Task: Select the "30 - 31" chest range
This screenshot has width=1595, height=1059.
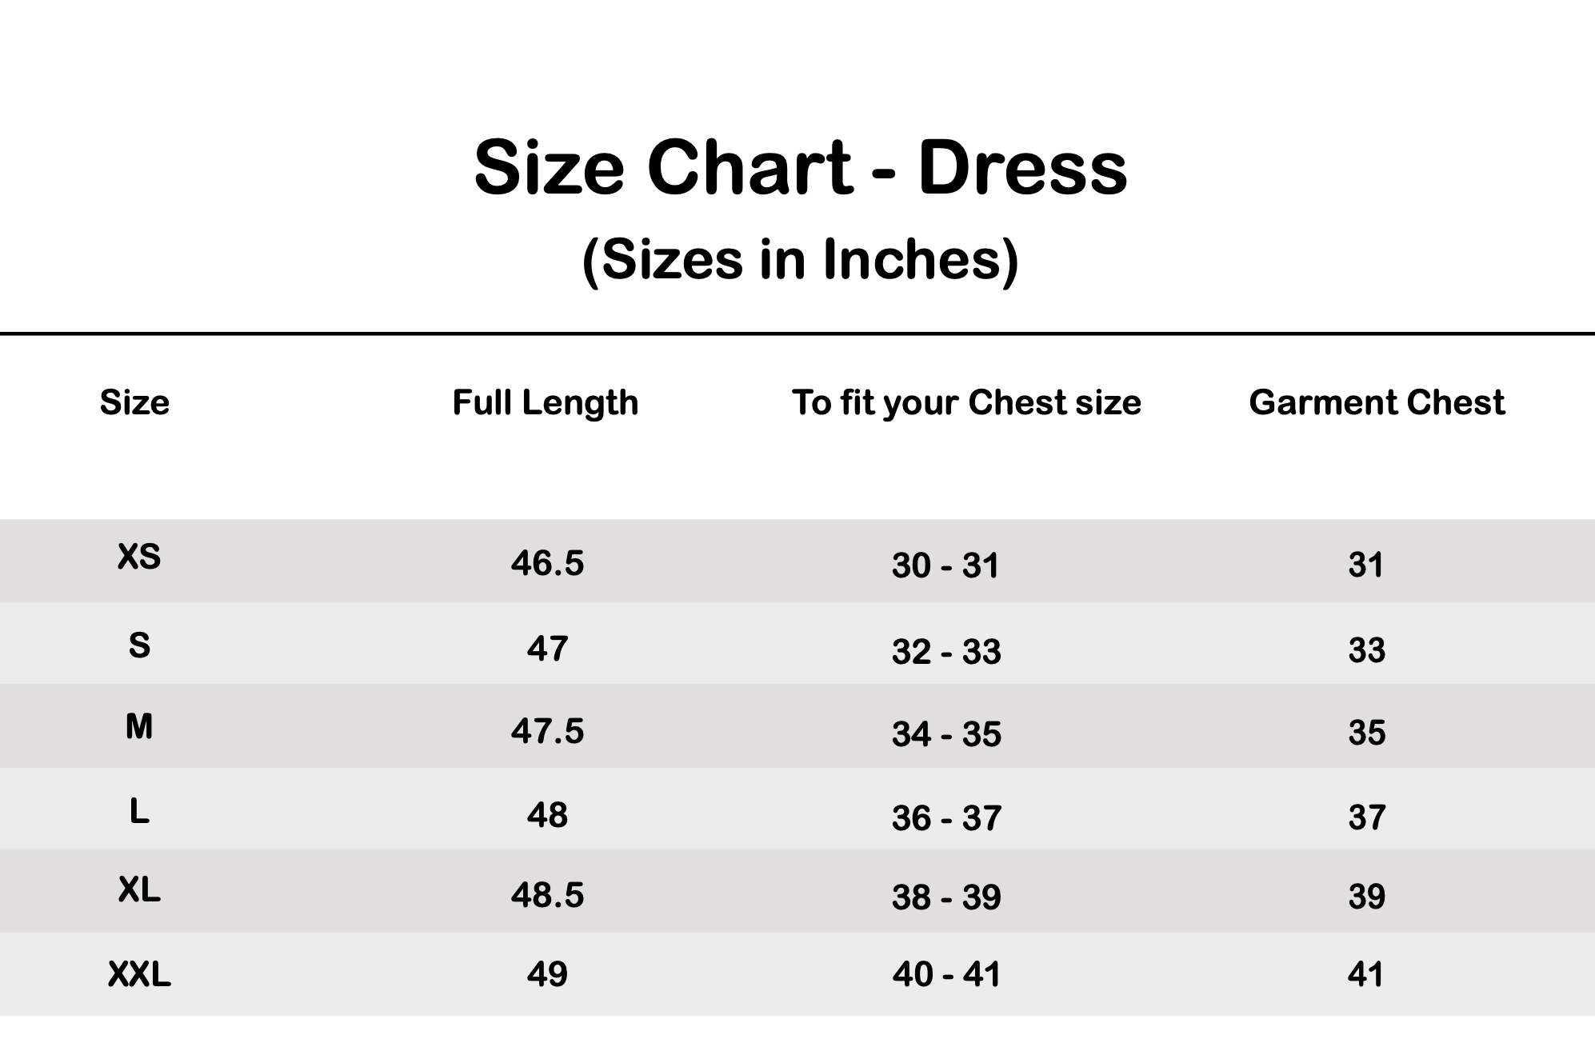Action: (x=945, y=566)
